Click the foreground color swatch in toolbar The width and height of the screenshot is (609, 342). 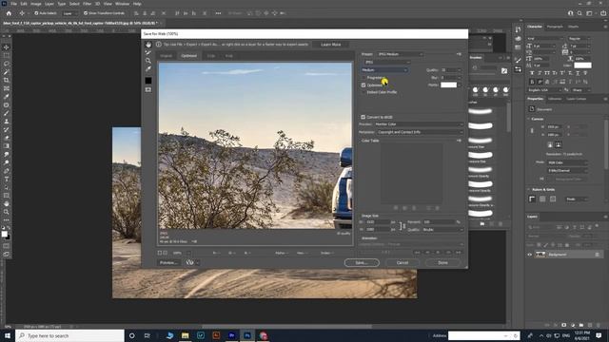(x=5, y=234)
